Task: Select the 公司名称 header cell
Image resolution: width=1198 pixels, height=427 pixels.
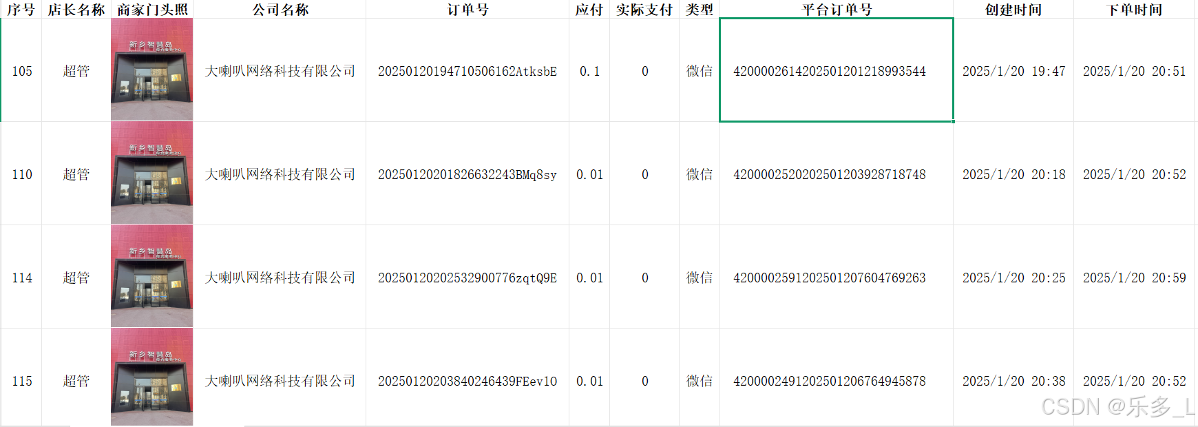Action: (x=280, y=9)
